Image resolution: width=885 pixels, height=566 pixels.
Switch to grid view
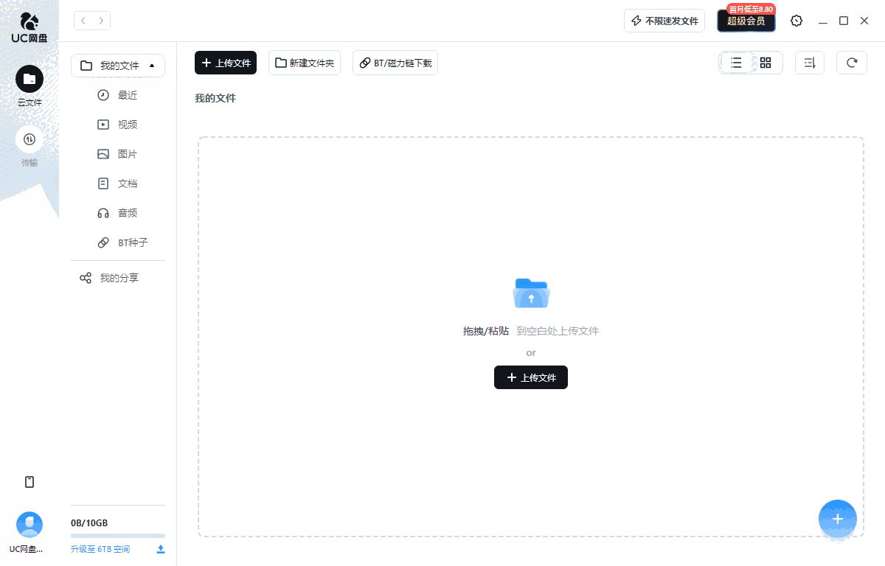(x=766, y=63)
